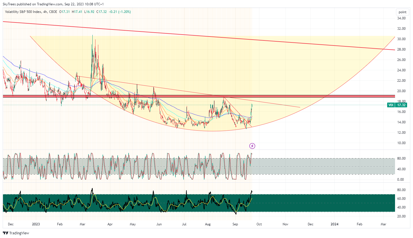Click the change value −0.21 (−1.20%)
Image resolution: width=413 pixels, height=238 pixels.
coord(120,12)
